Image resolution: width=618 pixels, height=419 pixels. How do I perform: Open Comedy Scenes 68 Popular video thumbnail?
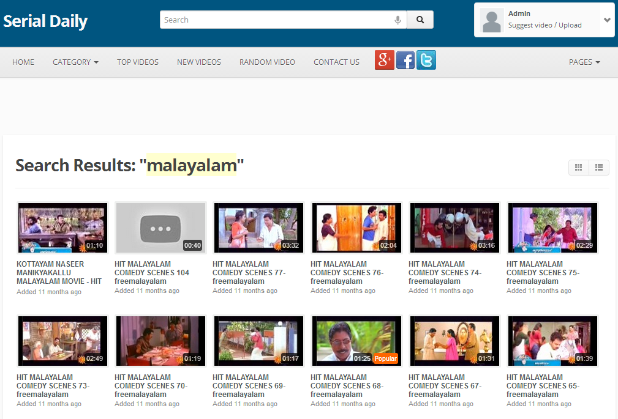356,341
